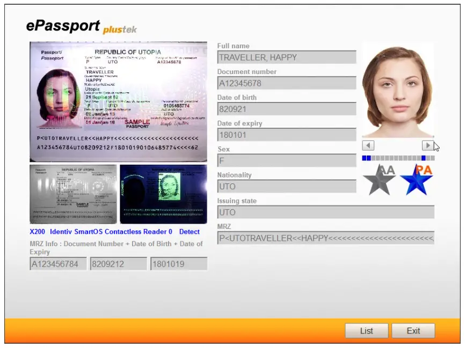This screenshot has height=348, width=466.
Task: Click the segmented progress indicator bar
Action: [399, 158]
